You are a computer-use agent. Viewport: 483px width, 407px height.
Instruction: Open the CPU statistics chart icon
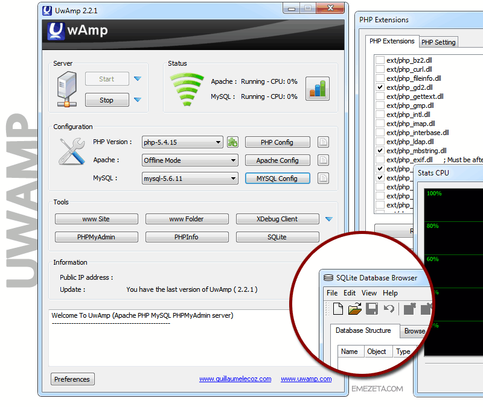[318, 89]
